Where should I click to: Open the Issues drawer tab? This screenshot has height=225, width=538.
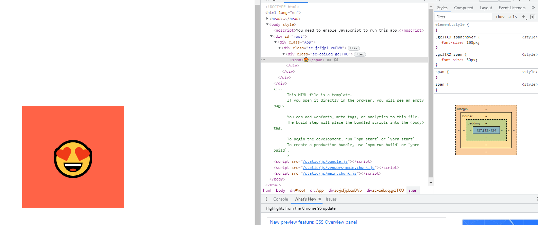331,199
